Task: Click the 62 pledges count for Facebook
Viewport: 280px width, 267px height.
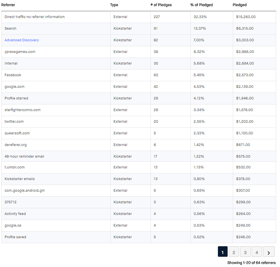Action: [x=156, y=75]
